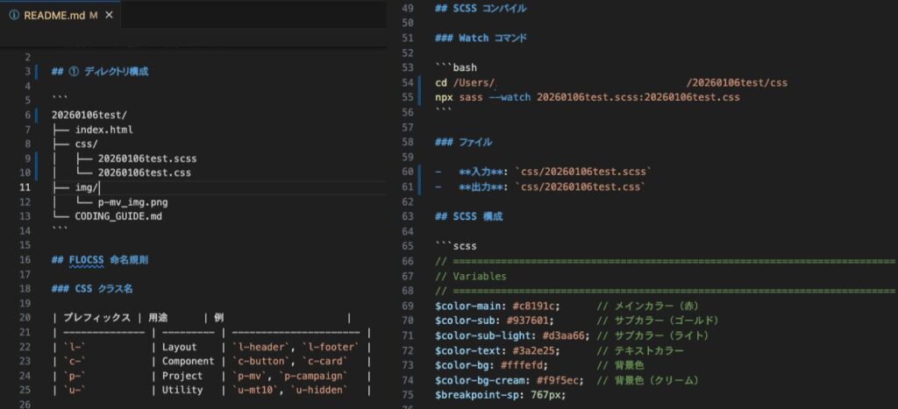Click the '`p-mv`, `p-campaign`' example cell

point(289,376)
